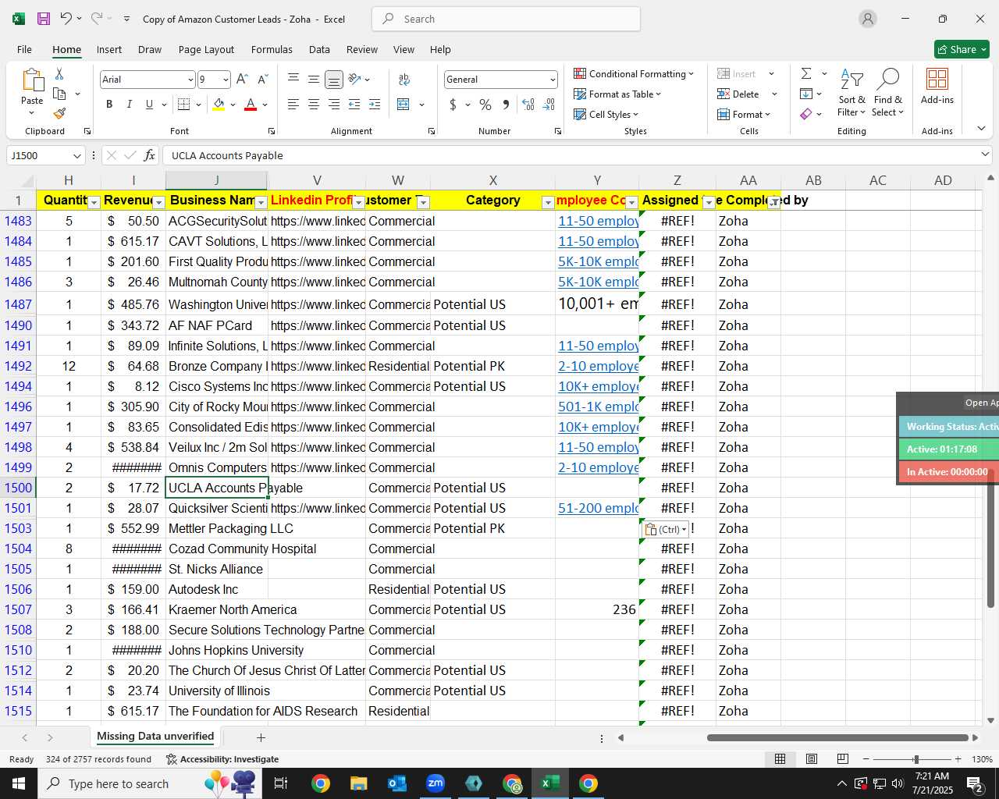Click the Format Painter brush icon
Viewport: 999px width, 799px height.
pyautogui.click(x=59, y=113)
